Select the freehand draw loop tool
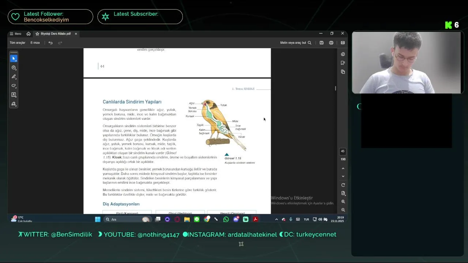 click(x=14, y=86)
